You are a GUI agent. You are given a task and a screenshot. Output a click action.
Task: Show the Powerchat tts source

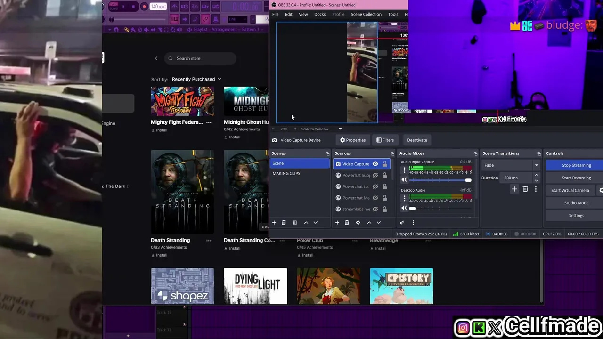click(x=375, y=186)
